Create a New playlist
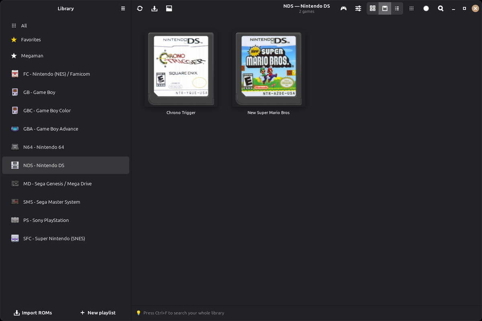This screenshot has height=321, width=482. (x=98, y=313)
